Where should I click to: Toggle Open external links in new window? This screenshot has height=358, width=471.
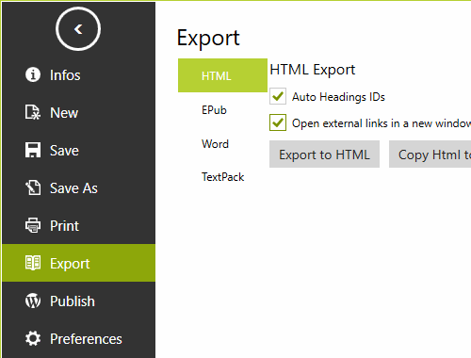click(278, 122)
